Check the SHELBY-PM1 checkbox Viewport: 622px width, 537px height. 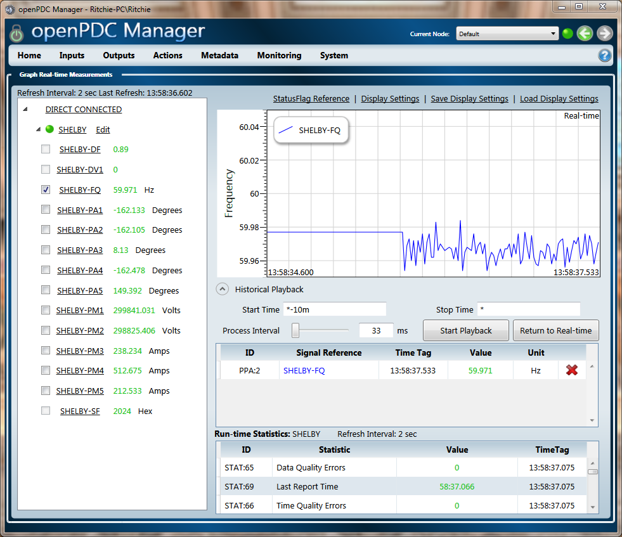(46, 310)
